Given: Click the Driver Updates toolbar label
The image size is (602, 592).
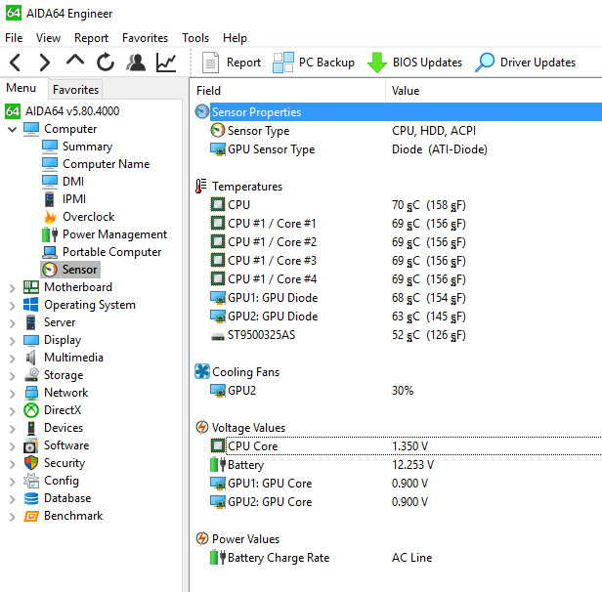Looking at the screenshot, I should 537,63.
